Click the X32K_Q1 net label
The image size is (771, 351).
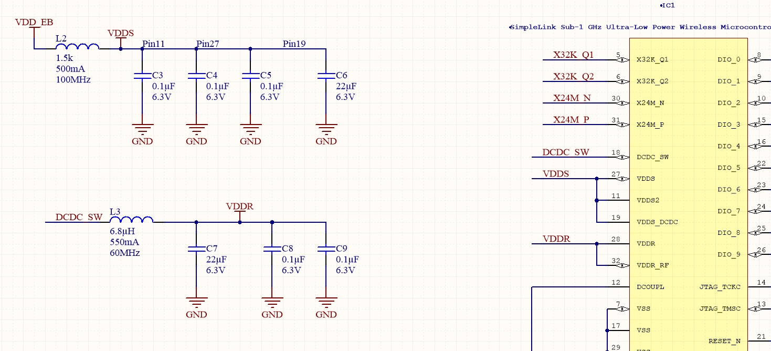click(x=572, y=56)
